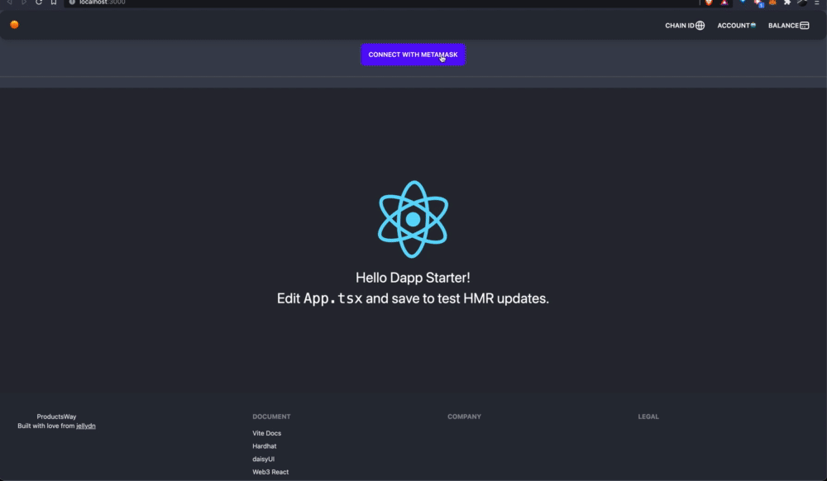Image resolution: width=827 pixels, height=481 pixels.
Task: Click the Connect with MetaMask button
Action: (x=413, y=55)
